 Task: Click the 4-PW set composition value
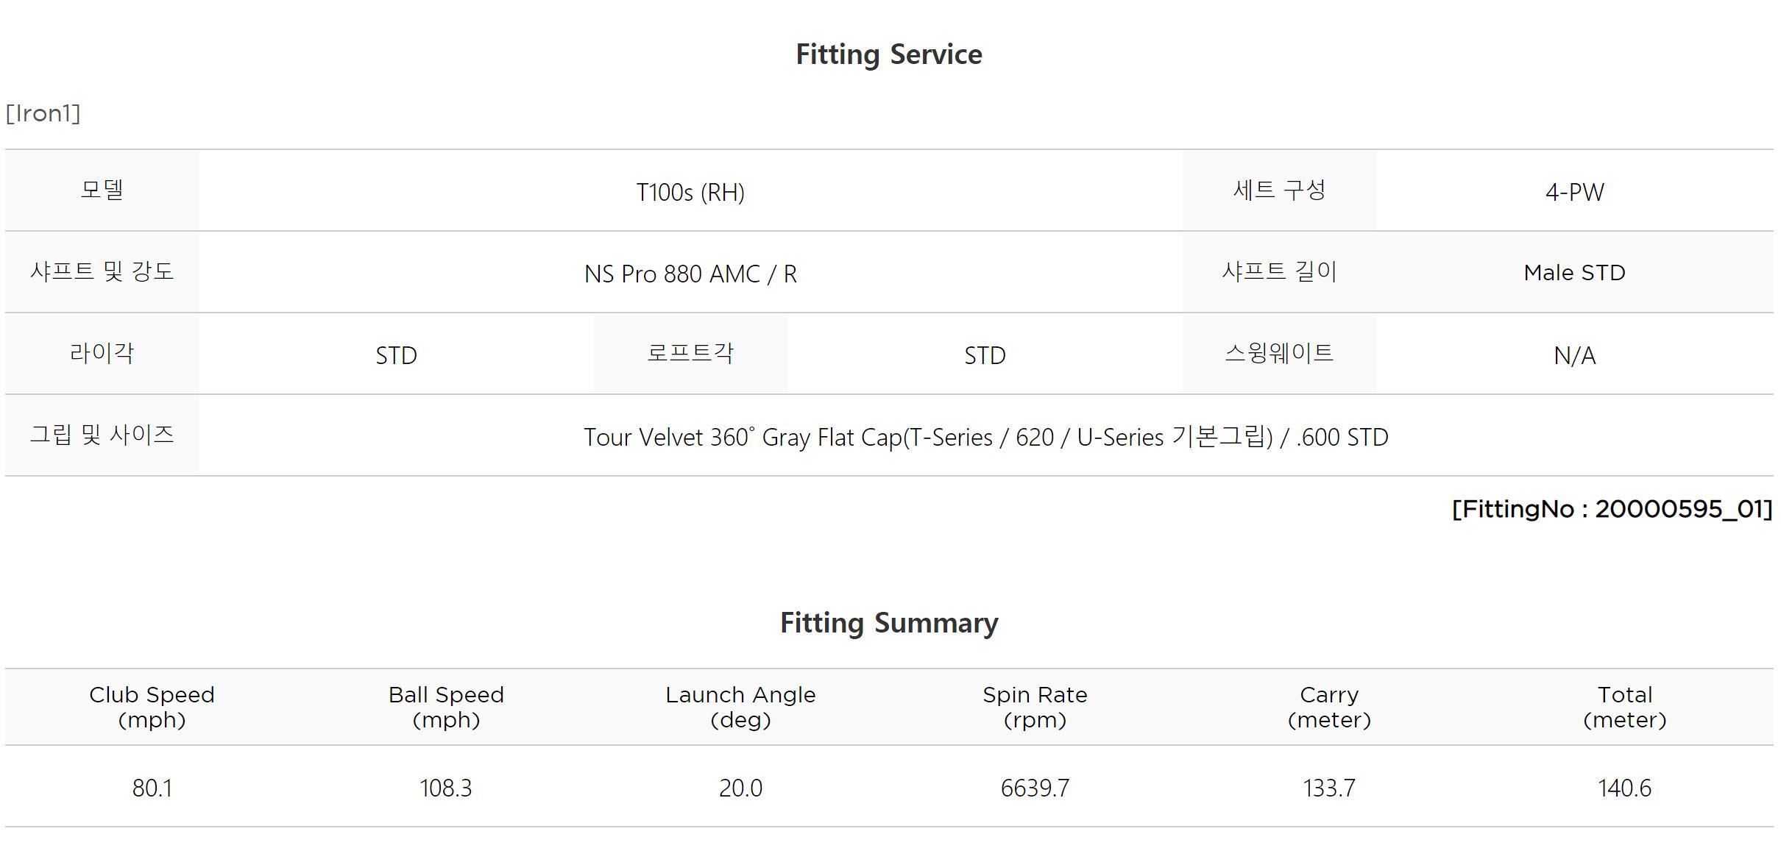1574,192
